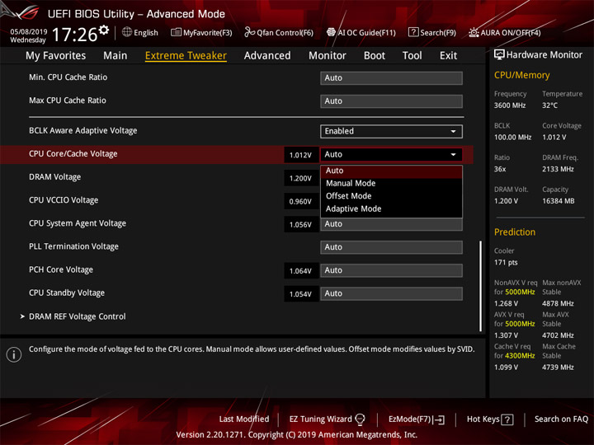Click the info icon in help area
Viewport: 594px width, 445px height.
(x=14, y=354)
